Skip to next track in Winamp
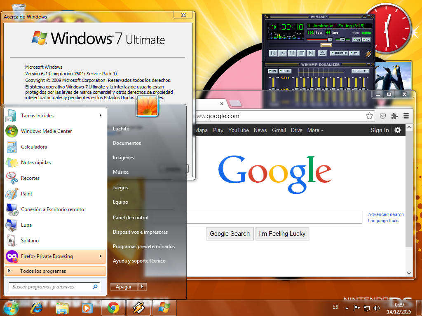Screen dimensions: 422x316 click(311, 53)
